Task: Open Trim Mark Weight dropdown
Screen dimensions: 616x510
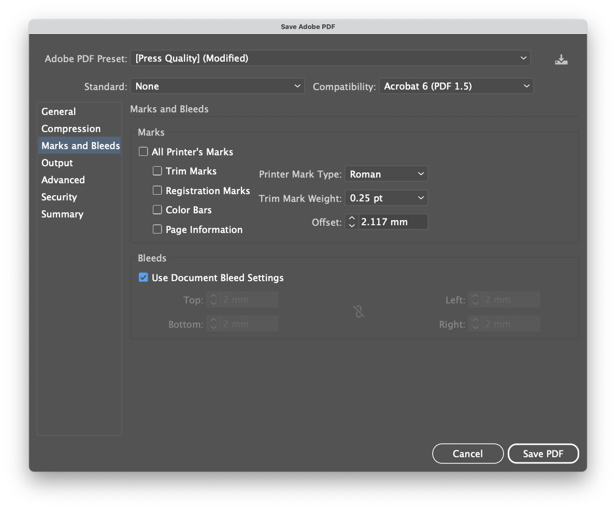Action: pos(386,198)
